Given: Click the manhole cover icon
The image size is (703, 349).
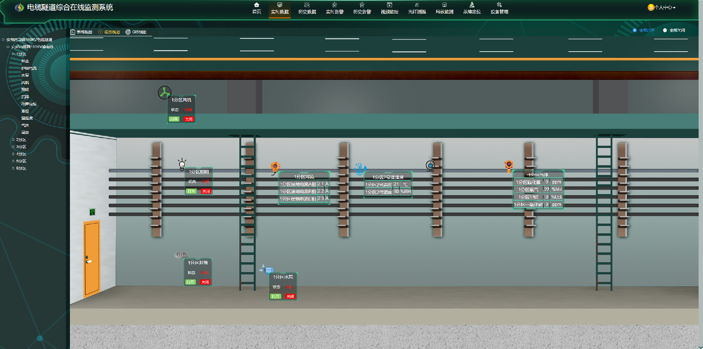Looking at the screenshot, I should click(x=181, y=255).
